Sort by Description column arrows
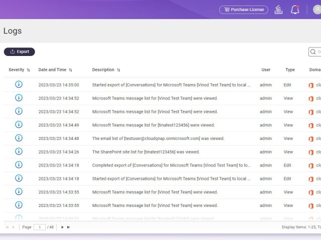 tap(118, 70)
